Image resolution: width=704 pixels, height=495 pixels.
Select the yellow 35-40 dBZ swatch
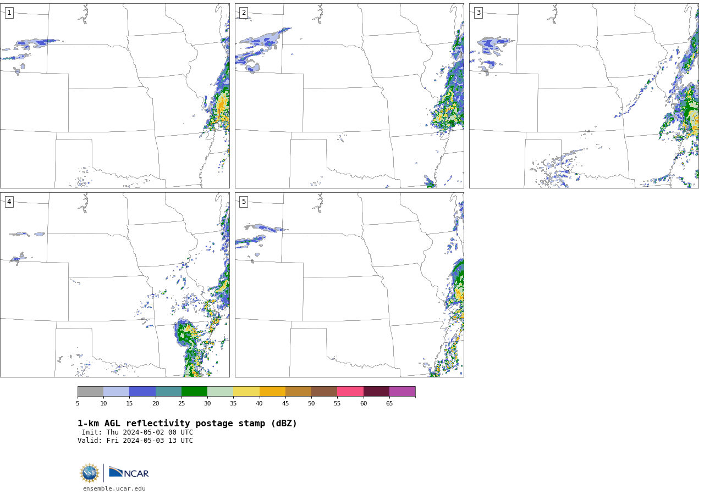[246, 391]
